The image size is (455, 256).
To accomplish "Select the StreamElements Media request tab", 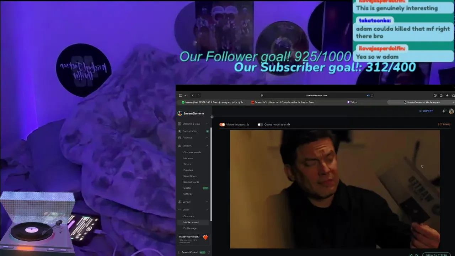I will pyautogui.click(x=421, y=102).
